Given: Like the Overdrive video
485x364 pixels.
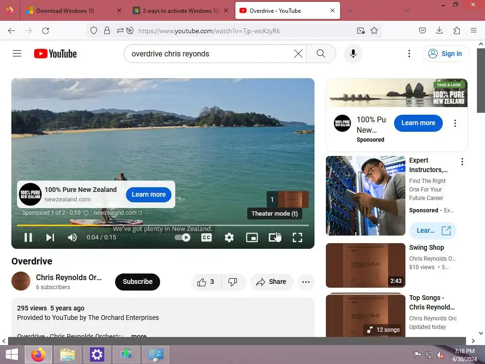Looking at the screenshot, I should [206, 282].
